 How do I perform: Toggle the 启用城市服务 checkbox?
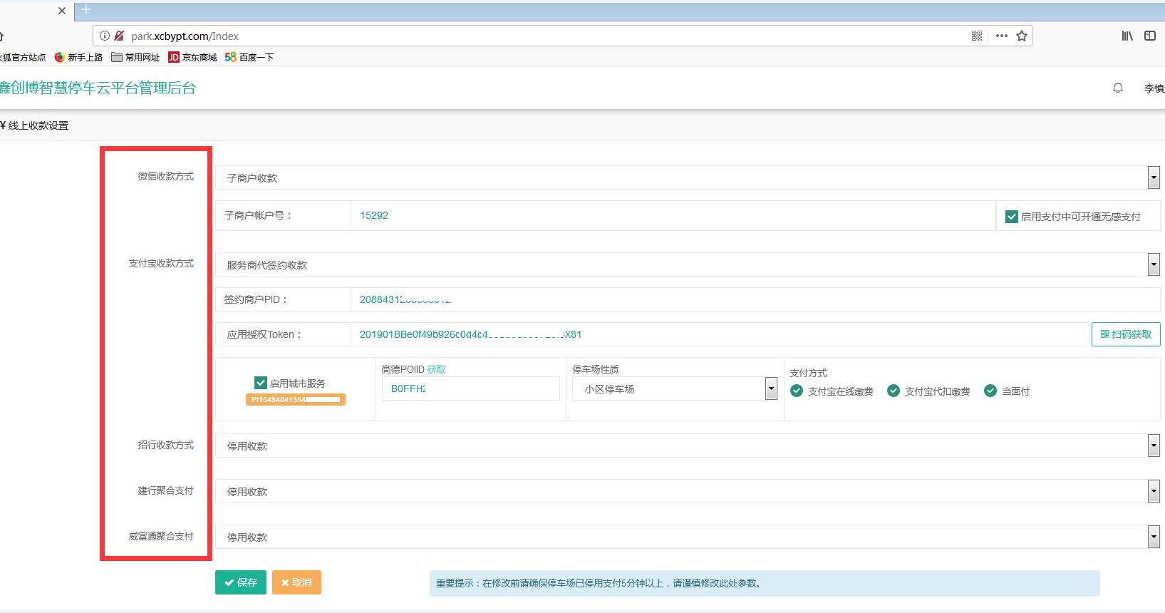click(x=261, y=383)
